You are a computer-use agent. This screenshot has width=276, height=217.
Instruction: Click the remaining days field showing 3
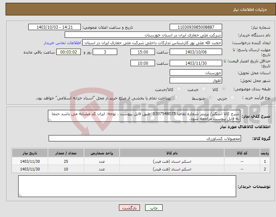click(x=105, y=52)
